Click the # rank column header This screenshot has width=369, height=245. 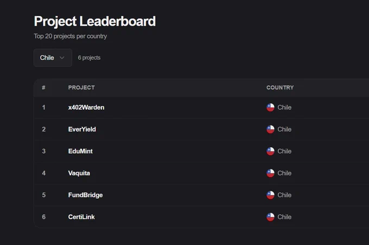[x=43, y=87]
